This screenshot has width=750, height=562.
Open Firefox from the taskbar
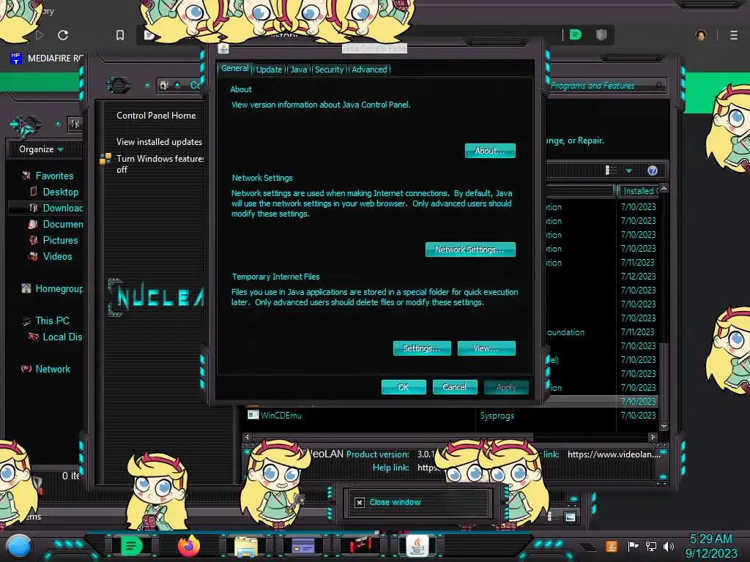click(188, 546)
